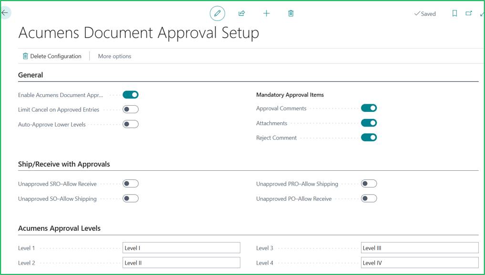The image size is (485, 275).
Task: Click Acumens Document Approval Setup title
Action: point(139,33)
